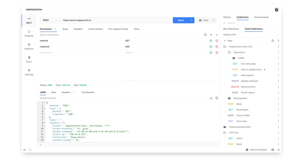Toggle the method parameter active checkmark
This screenshot has width=303, height=158.
click(x=211, y=41)
